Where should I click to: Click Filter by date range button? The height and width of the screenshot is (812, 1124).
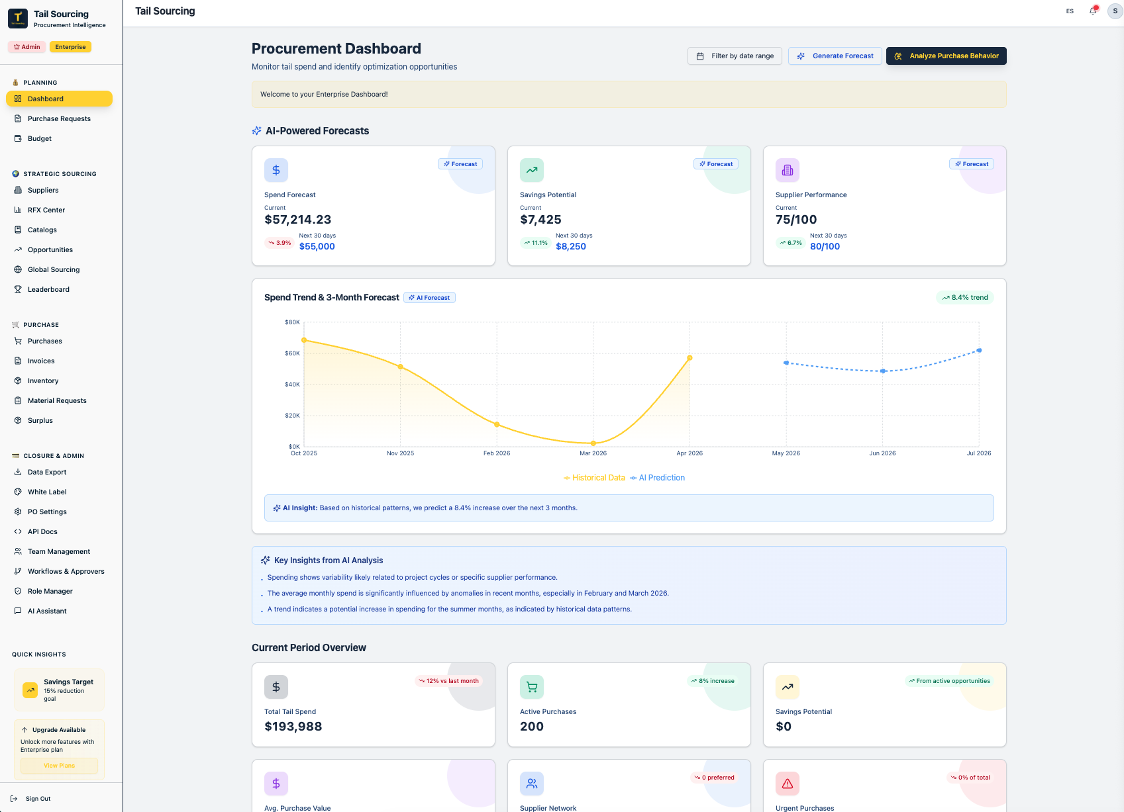coord(735,56)
